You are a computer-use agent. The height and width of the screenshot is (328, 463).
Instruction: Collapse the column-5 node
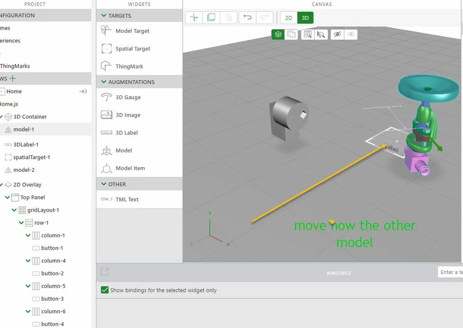pyautogui.click(x=28, y=286)
